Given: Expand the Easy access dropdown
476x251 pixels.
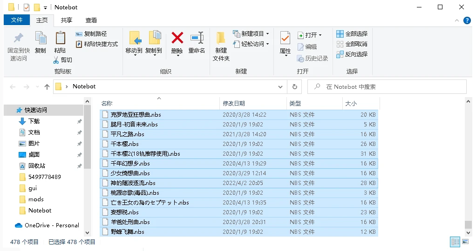Looking at the screenshot, I should click(267, 44).
